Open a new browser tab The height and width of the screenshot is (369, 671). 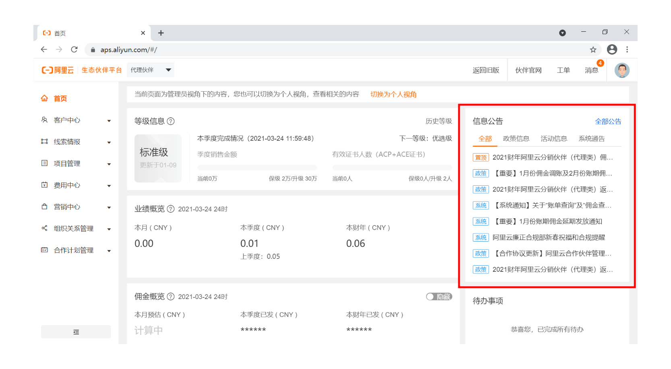(161, 33)
